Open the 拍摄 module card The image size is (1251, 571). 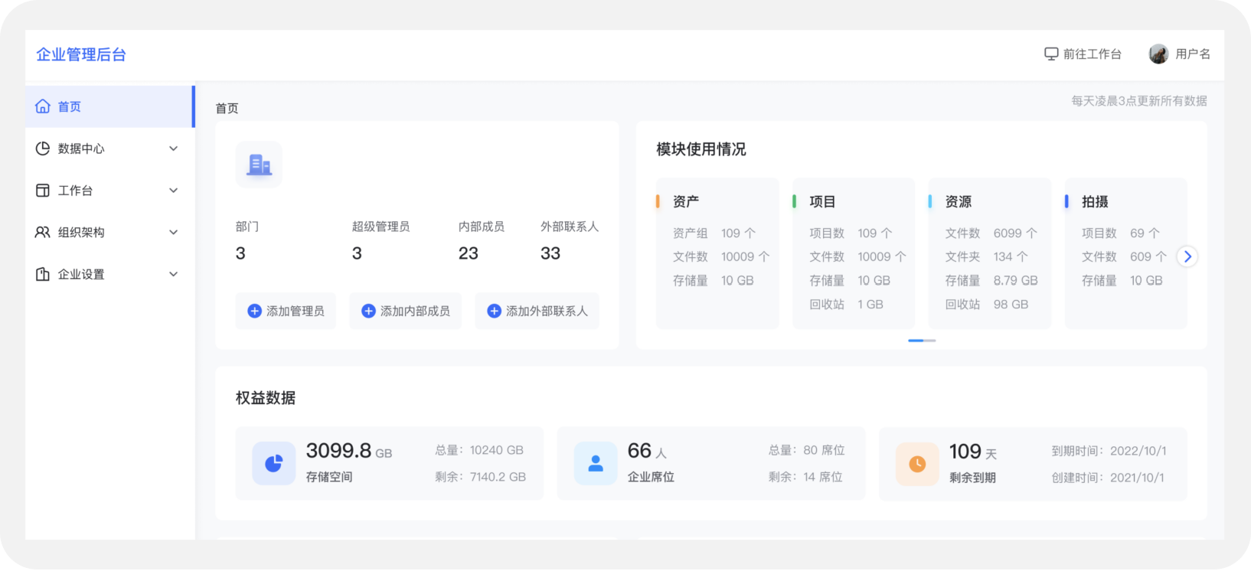pos(1126,253)
